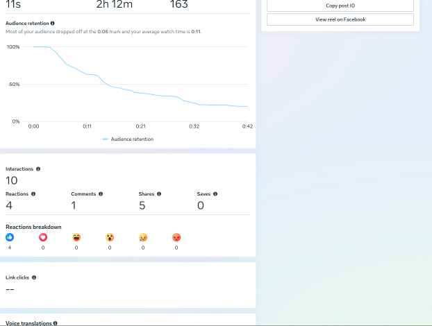Select the Angry red reaction icon
This screenshot has width=432, height=326.
(176, 237)
